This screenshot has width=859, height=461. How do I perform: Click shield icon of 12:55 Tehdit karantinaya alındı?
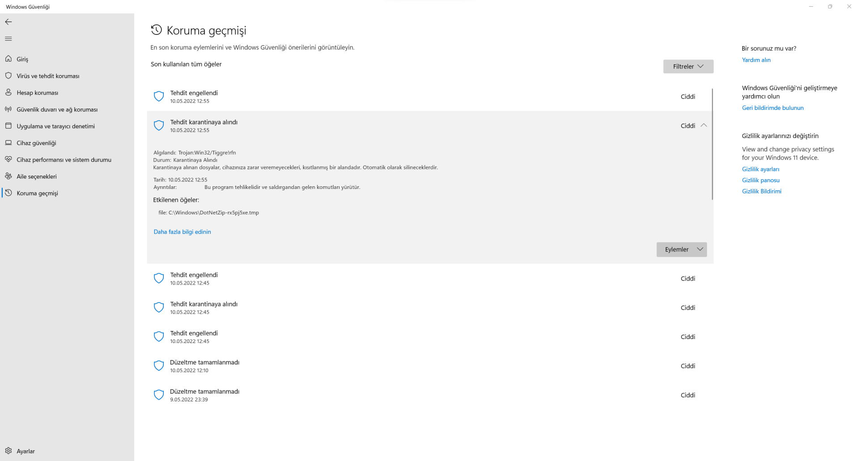point(159,126)
